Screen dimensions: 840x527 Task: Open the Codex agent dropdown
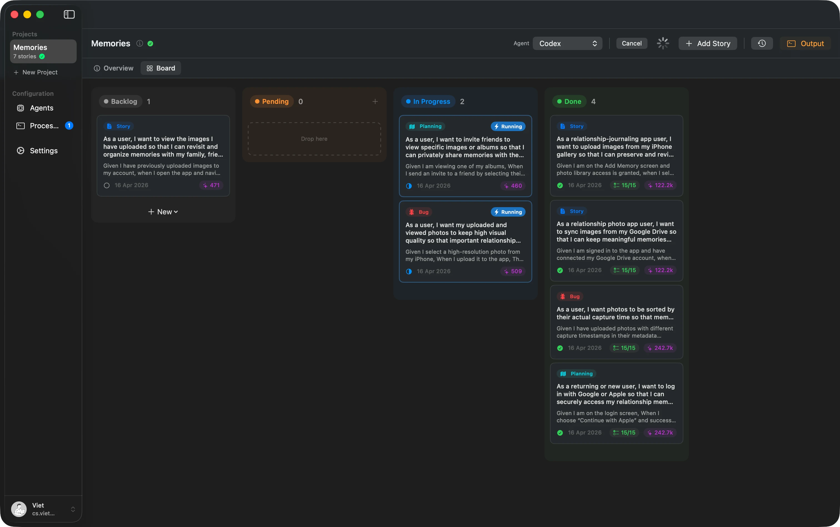[x=567, y=44]
